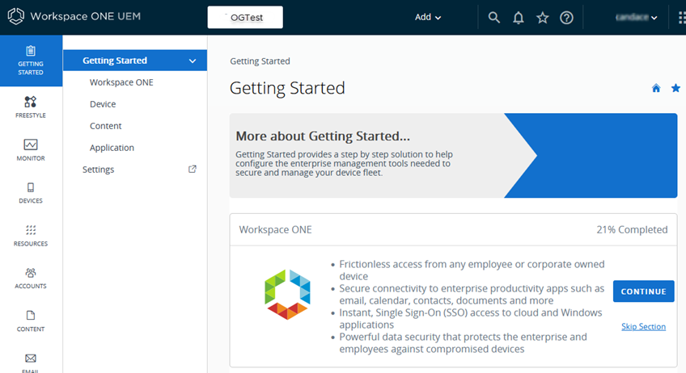Click the CONTINUE button
Image resolution: width=686 pixels, height=373 pixels.
click(x=644, y=291)
